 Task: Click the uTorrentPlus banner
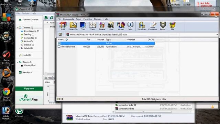point(29,98)
